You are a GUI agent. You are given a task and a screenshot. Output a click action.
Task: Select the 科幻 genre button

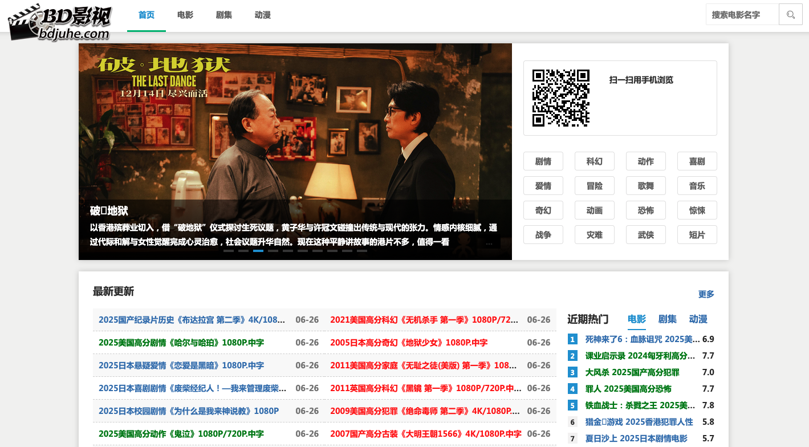coord(595,161)
